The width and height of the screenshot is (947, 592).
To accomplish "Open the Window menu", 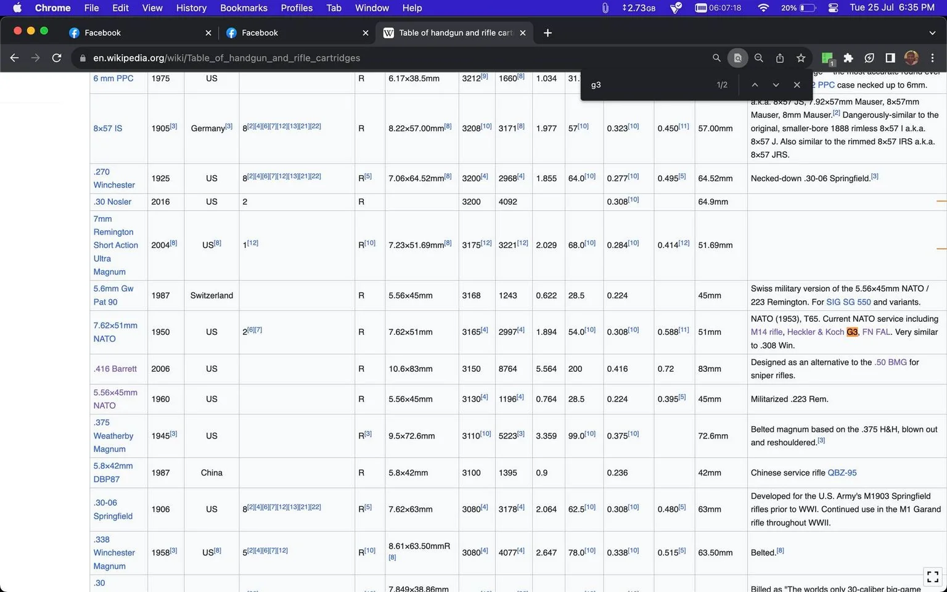I will click(x=372, y=8).
